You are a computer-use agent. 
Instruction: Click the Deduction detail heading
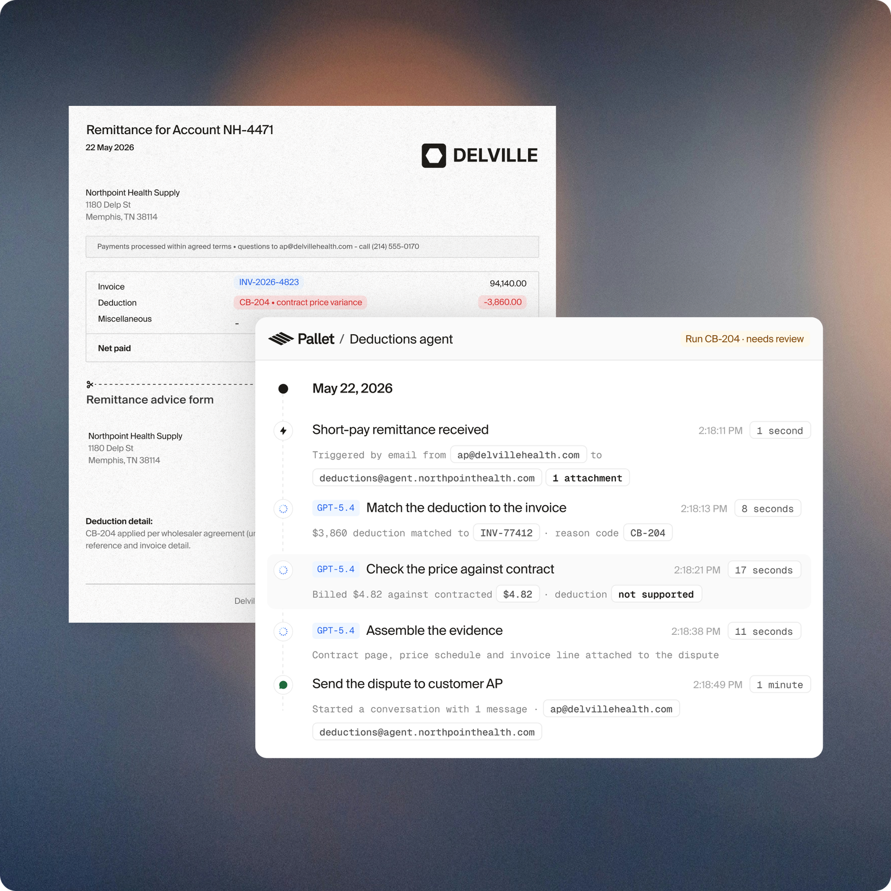(x=119, y=521)
